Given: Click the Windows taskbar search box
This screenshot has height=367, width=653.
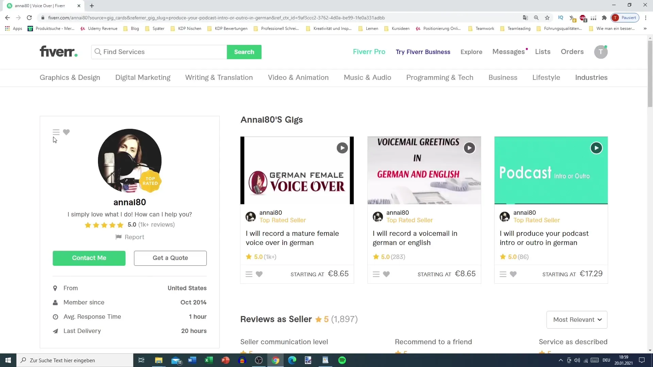Looking at the screenshot, I should point(75,360).
